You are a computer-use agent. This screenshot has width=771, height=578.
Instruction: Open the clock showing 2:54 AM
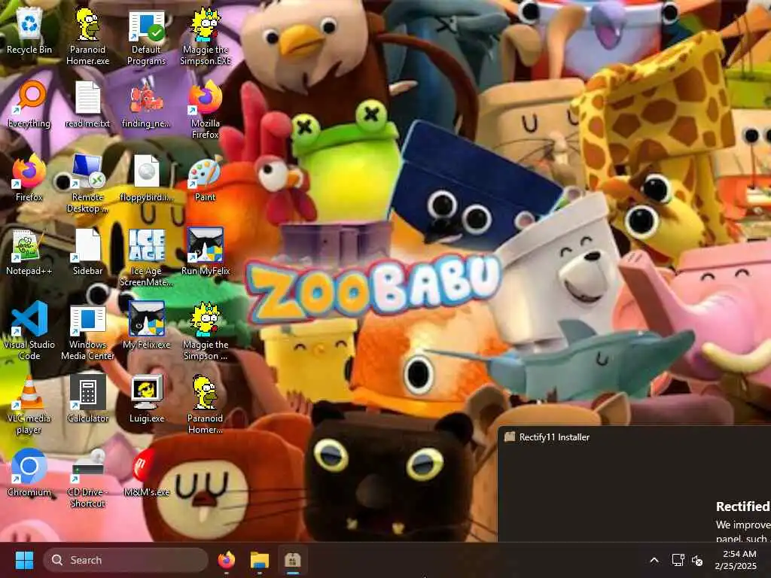(736, 560)
